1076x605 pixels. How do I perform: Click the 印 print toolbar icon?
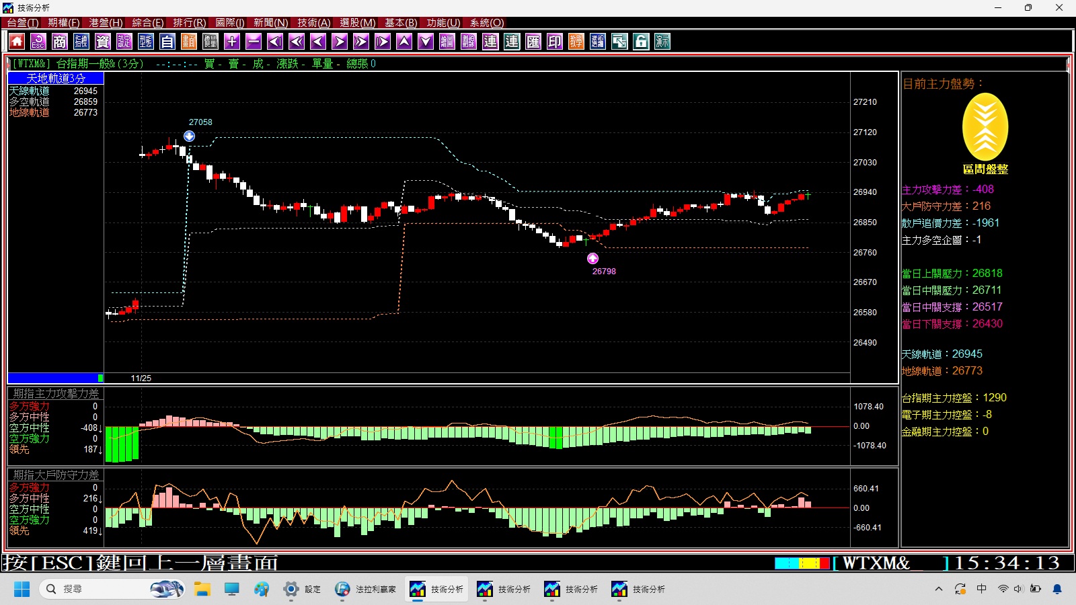coord(555,42)
